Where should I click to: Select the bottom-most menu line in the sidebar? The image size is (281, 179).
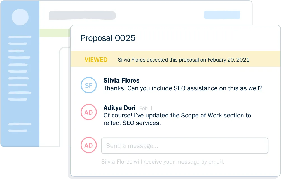20,131
